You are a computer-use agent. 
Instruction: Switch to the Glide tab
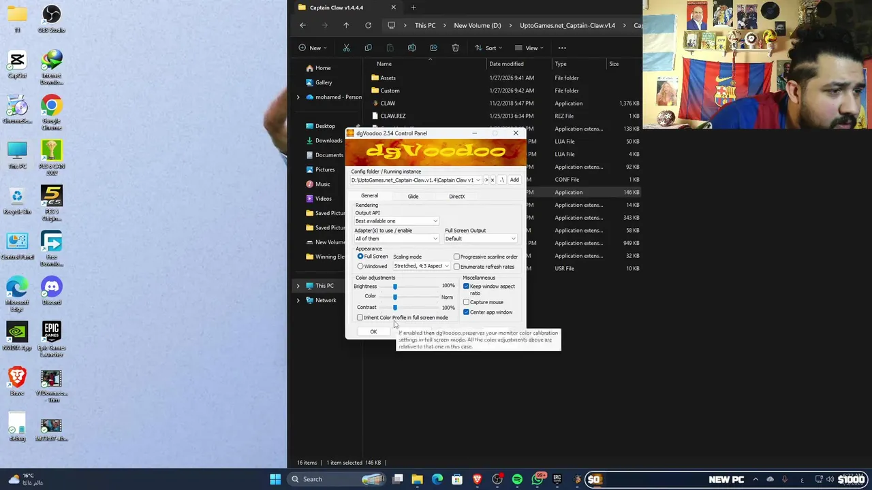[413, 196]
